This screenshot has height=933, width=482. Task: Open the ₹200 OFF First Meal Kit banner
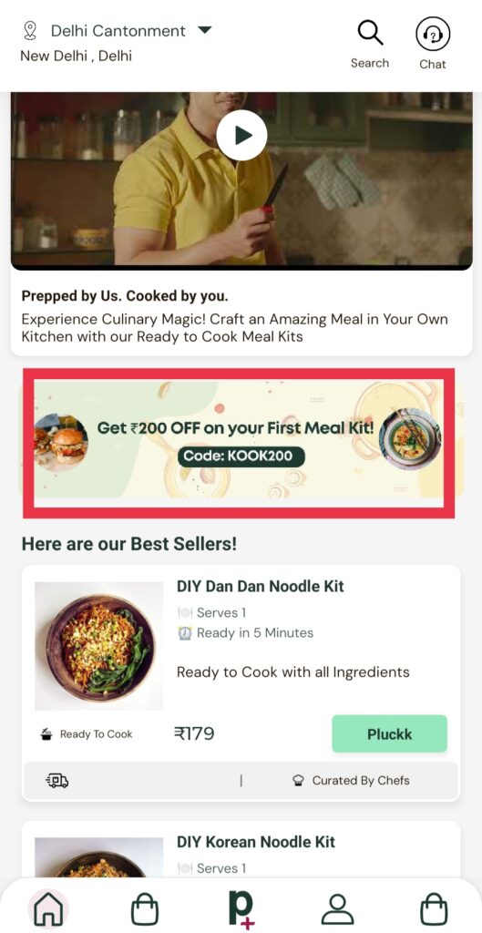[239, 443]
